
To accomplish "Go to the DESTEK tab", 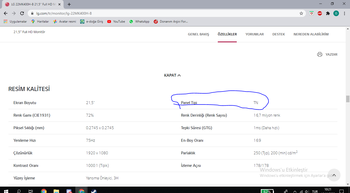I will [279, 34].
